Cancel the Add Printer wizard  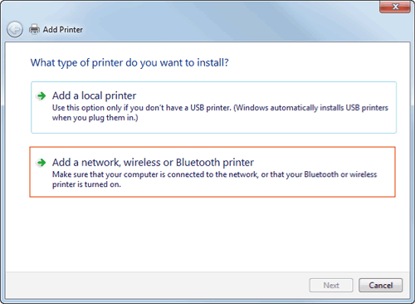380,285
